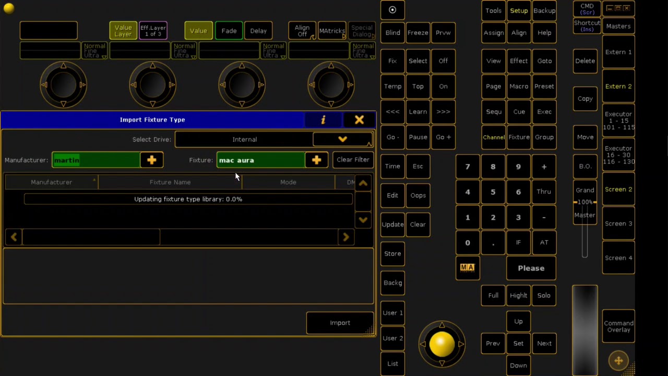The width and height of the screenshot is (668, 376).
Task: Expand the Select Drive dropdown arrow
Action: pyautogui.click(x=342, y=139)
